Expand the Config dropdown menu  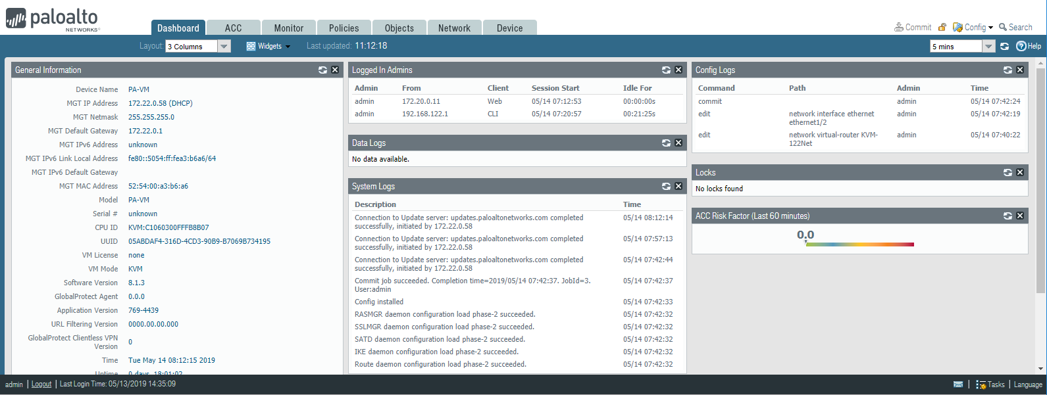[x=973, y=27]
